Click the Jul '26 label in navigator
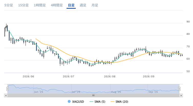This screenshot has width=193, height=106. (76, 92)
